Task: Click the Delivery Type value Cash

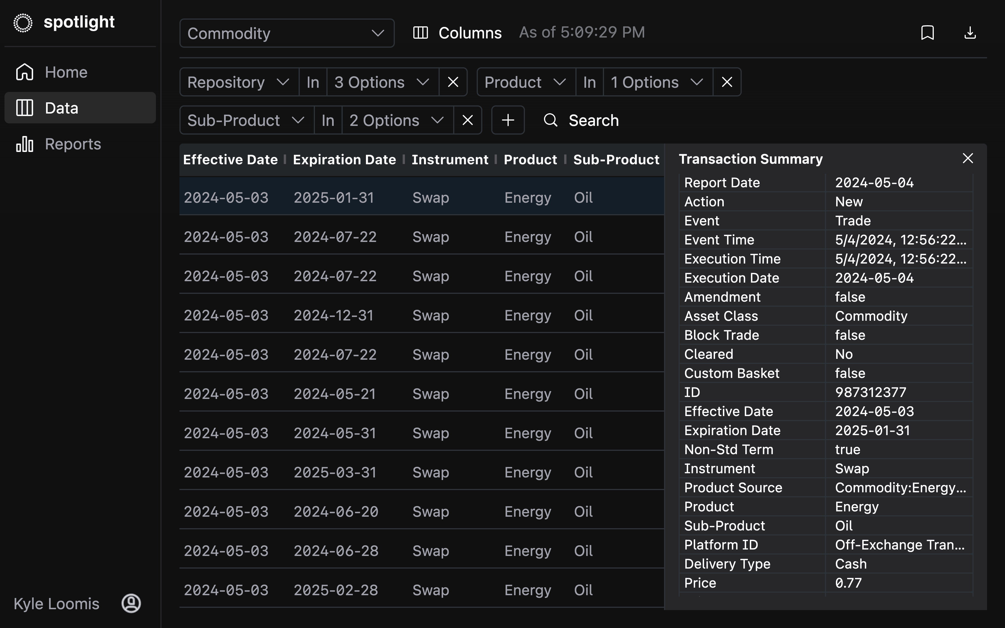Action: coord(850,564)
